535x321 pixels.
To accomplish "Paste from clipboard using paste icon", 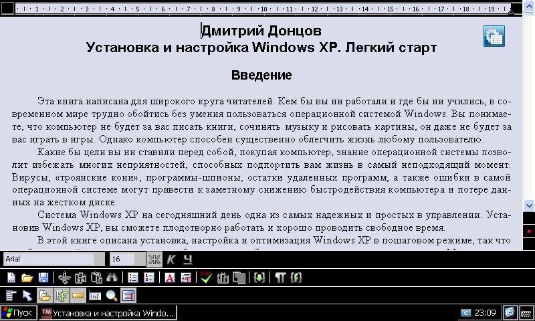I will coord(96,278).
